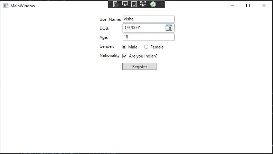
Task: Click the Gender label
Action: pyautogui.click(x=107, y=46)
